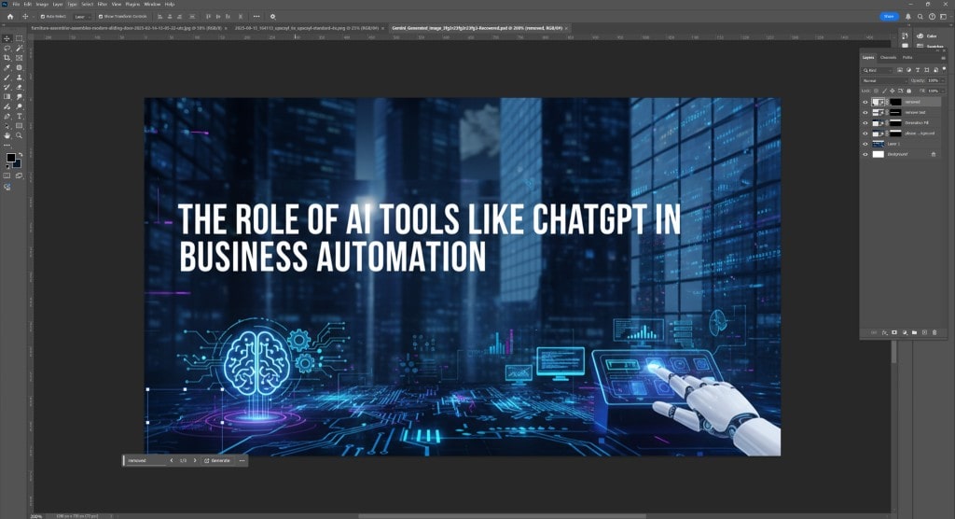Click the Home icon in options bar
This screenshot has height=519, width=955.
(x=10, y=16)
